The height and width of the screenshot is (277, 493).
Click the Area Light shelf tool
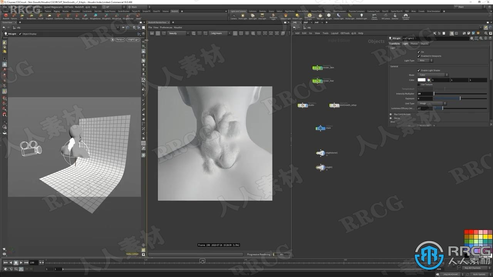[x=262, y=17]
